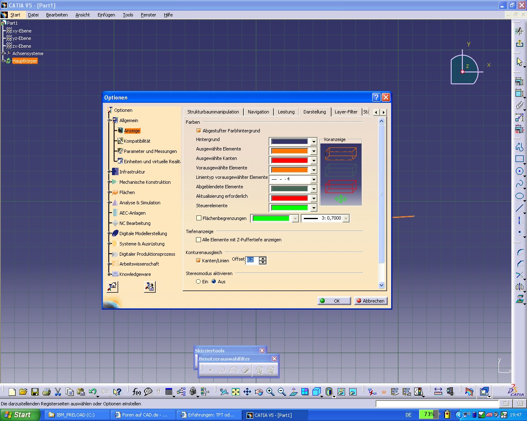Click the Offset value input field
This screenshot has width=527, height=421.
click(252, 260)
